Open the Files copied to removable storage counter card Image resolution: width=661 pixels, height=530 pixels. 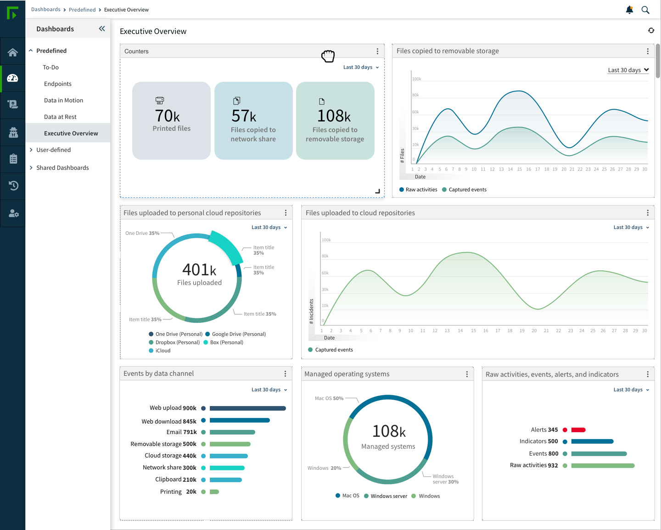coord(335,121)
